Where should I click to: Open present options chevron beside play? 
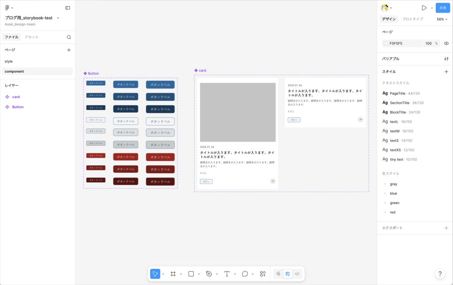point(432,8)
